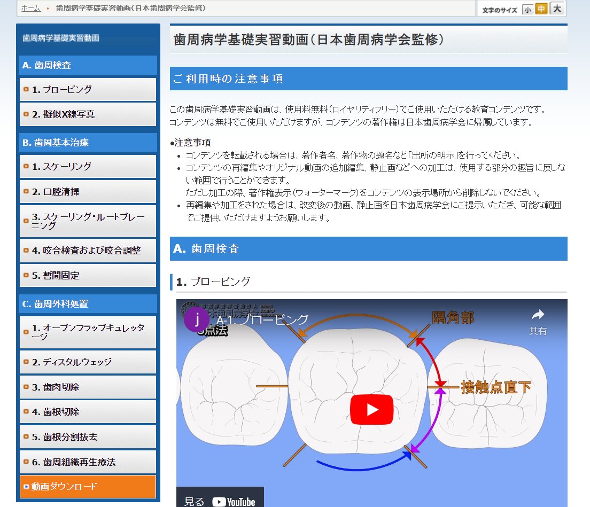Click the arrow icon on 動画ダウンロード
Image resolution: width=590 pixels, height=507 pixels.
(26, 487)
